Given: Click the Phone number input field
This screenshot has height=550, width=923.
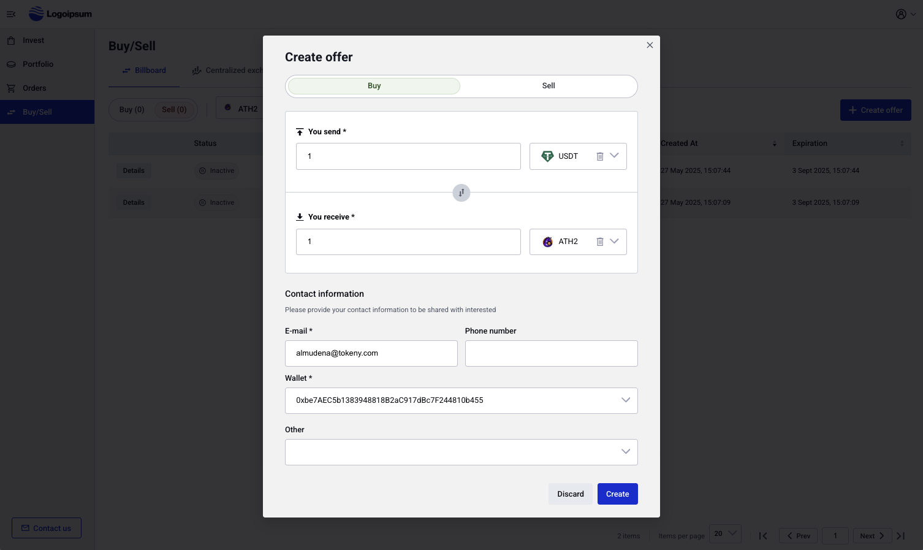Looking at the screenshot, I should point(551,354).
